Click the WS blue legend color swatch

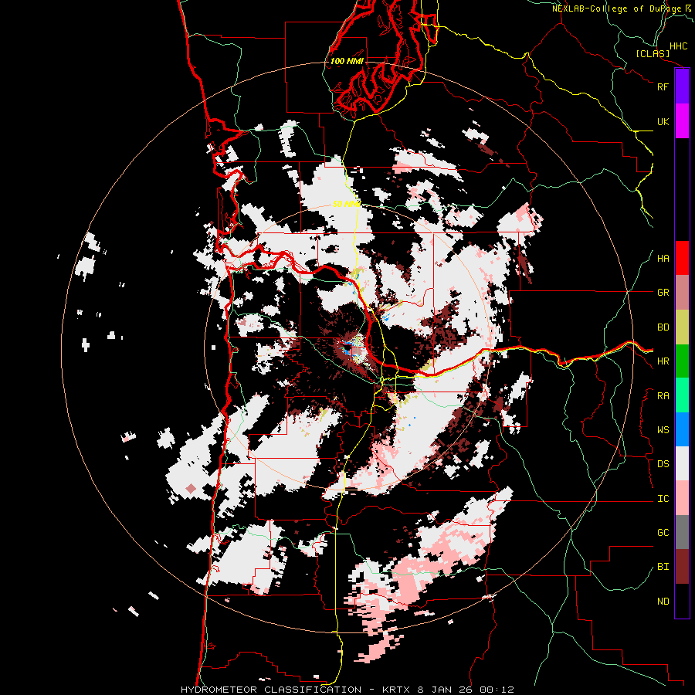click(x=682, y=429)
